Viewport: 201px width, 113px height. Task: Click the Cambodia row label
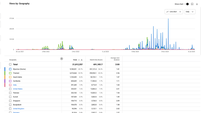tap(17, 81)
